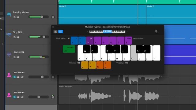Play the white key labeled D

pyautogui.click(x=96, y=57)
